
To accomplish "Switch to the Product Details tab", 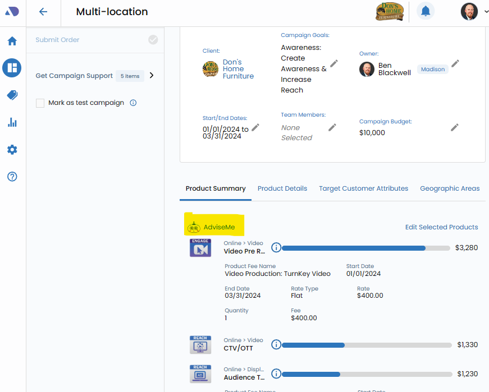I will click(x=282, y=188).
